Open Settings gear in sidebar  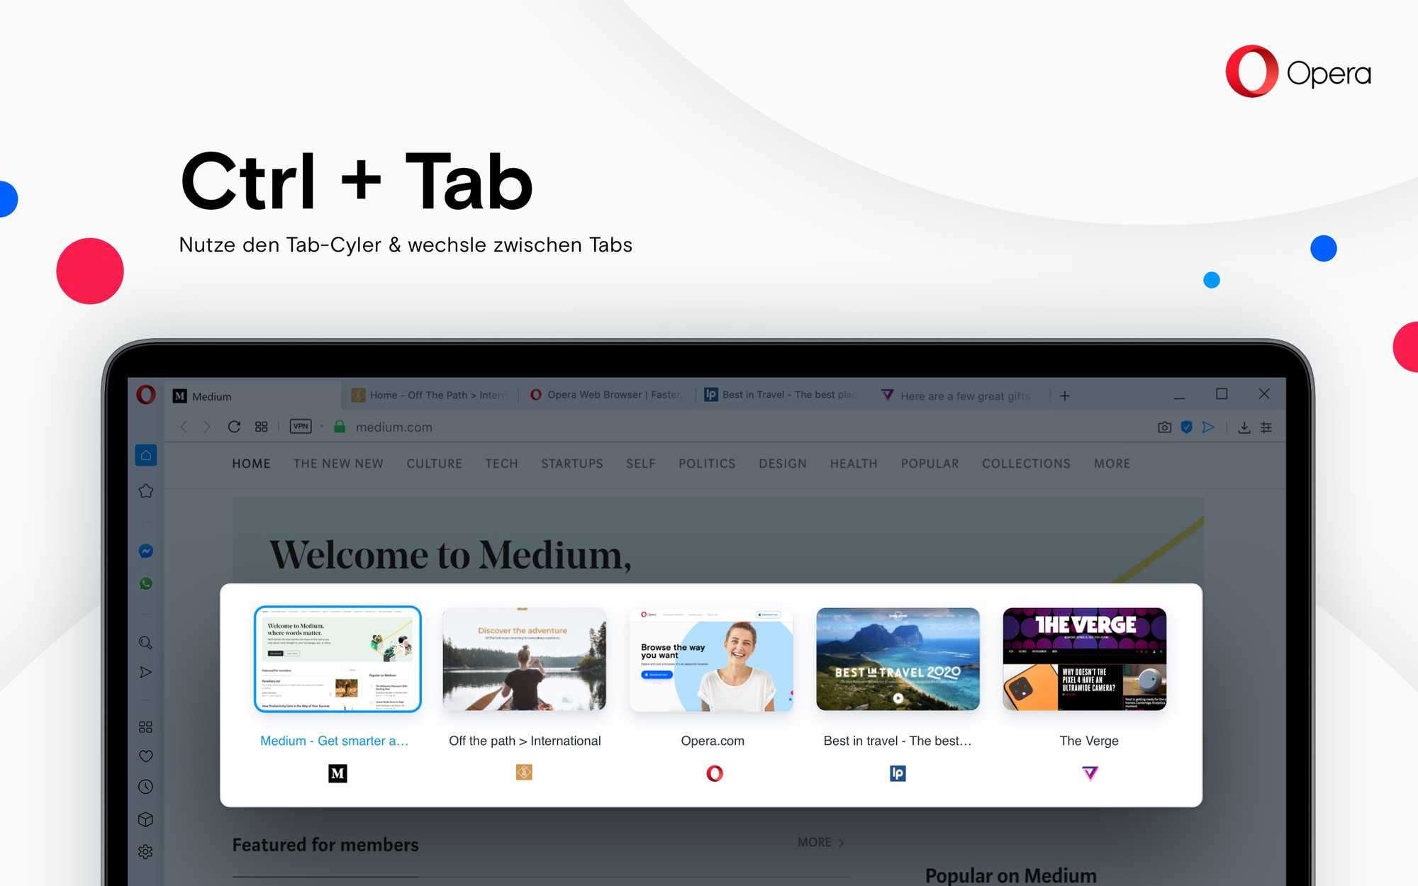point(146,851)
